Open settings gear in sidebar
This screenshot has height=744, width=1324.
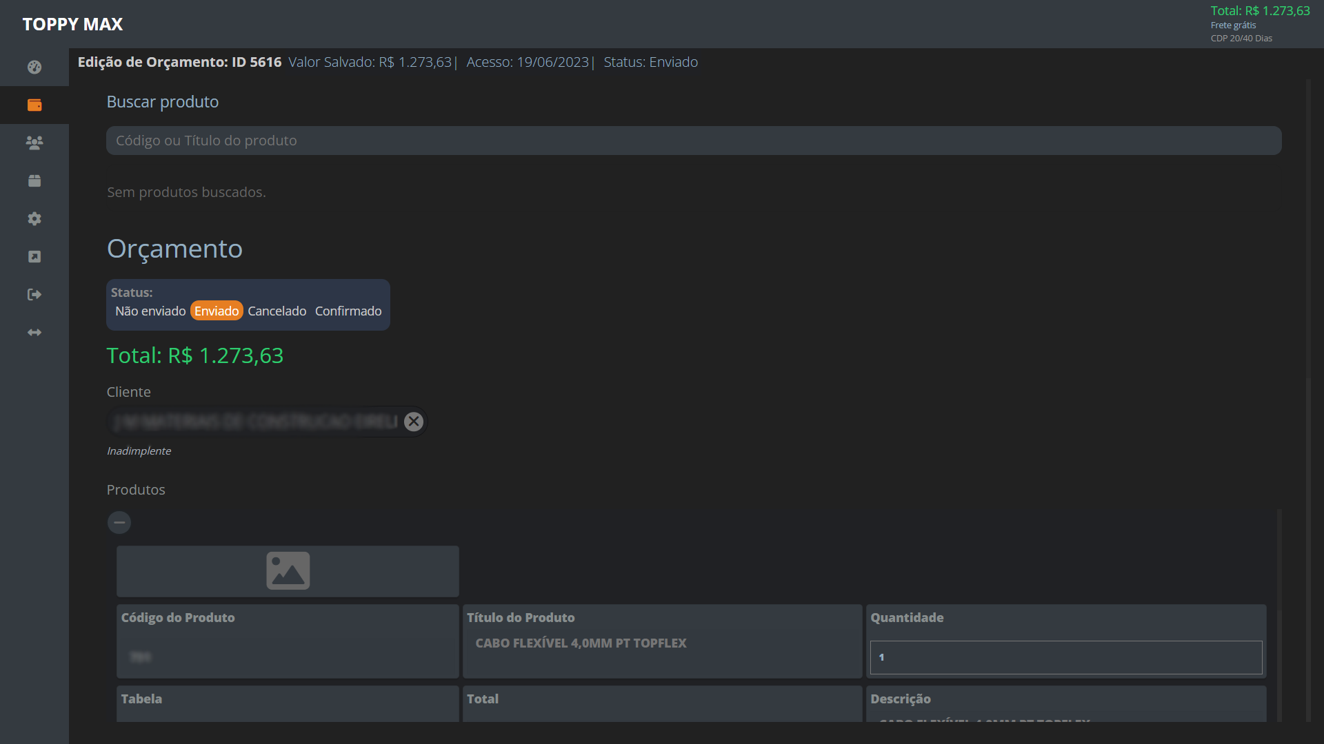pos(34,218)
